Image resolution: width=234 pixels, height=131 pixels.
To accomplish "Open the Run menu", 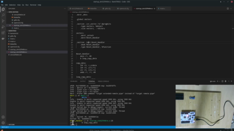I will point(27,5).
